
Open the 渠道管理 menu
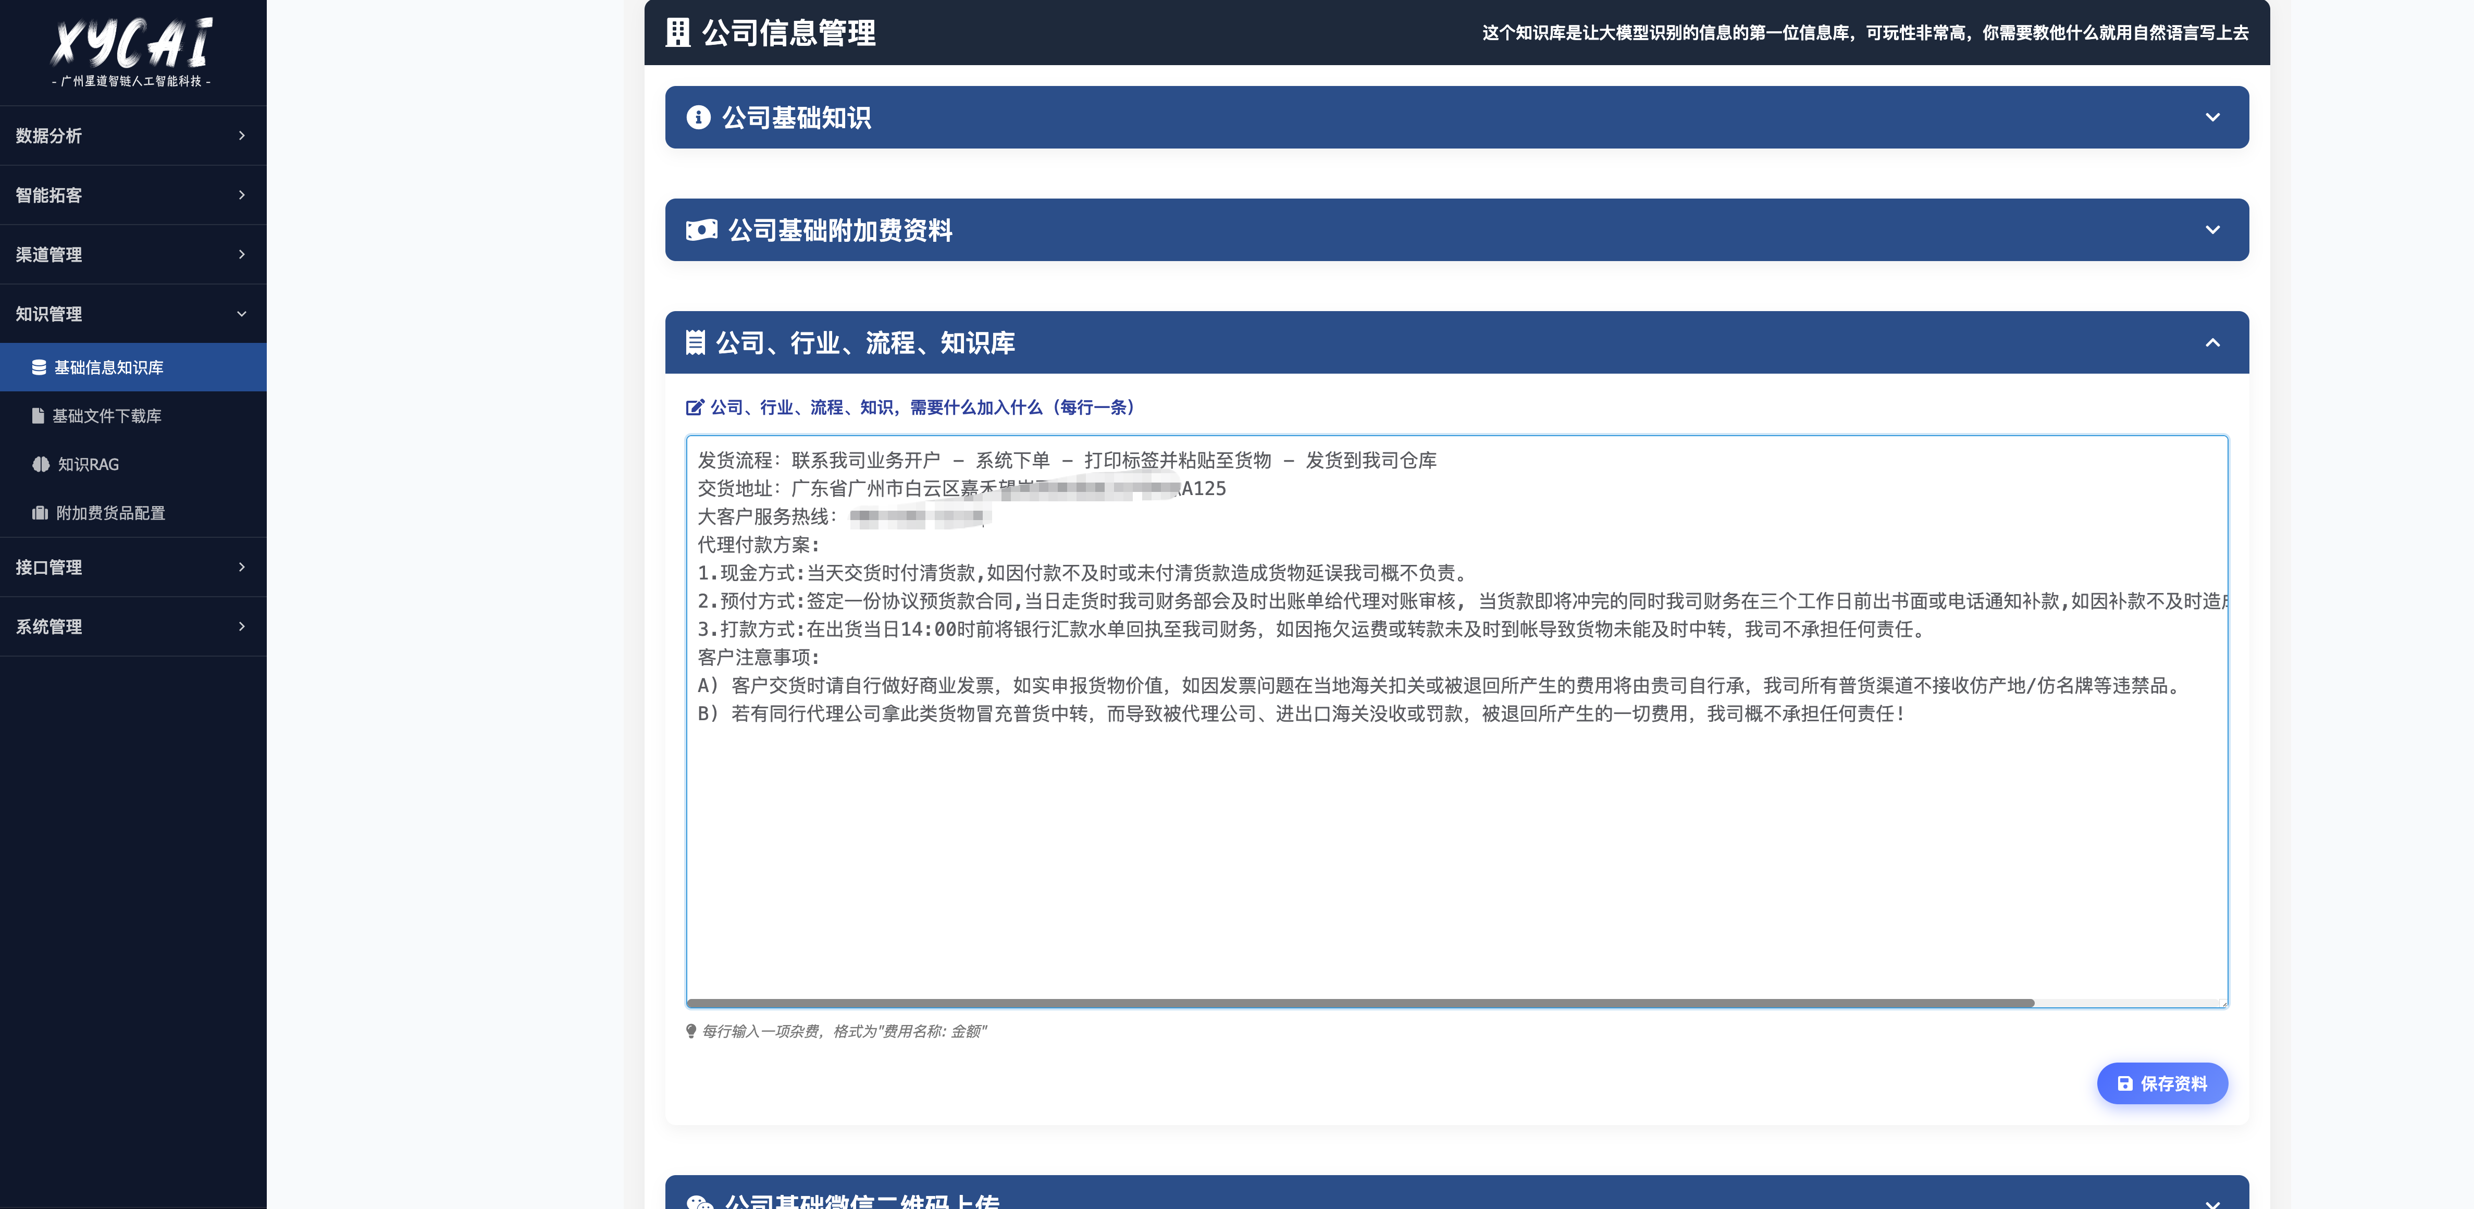click(132, 254)
